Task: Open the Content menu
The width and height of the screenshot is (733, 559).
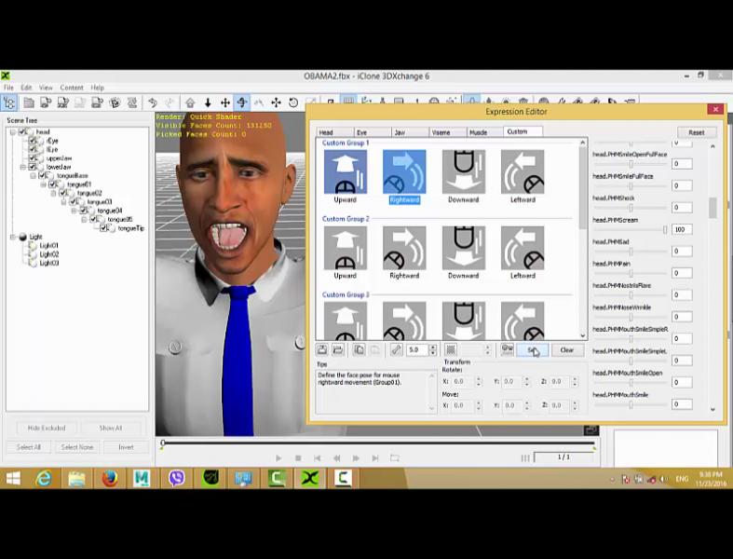Action: click(x=72, y=88)
